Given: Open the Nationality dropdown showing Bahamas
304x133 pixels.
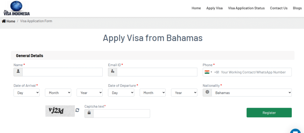Looking at the screenshot, I should 251,93.
